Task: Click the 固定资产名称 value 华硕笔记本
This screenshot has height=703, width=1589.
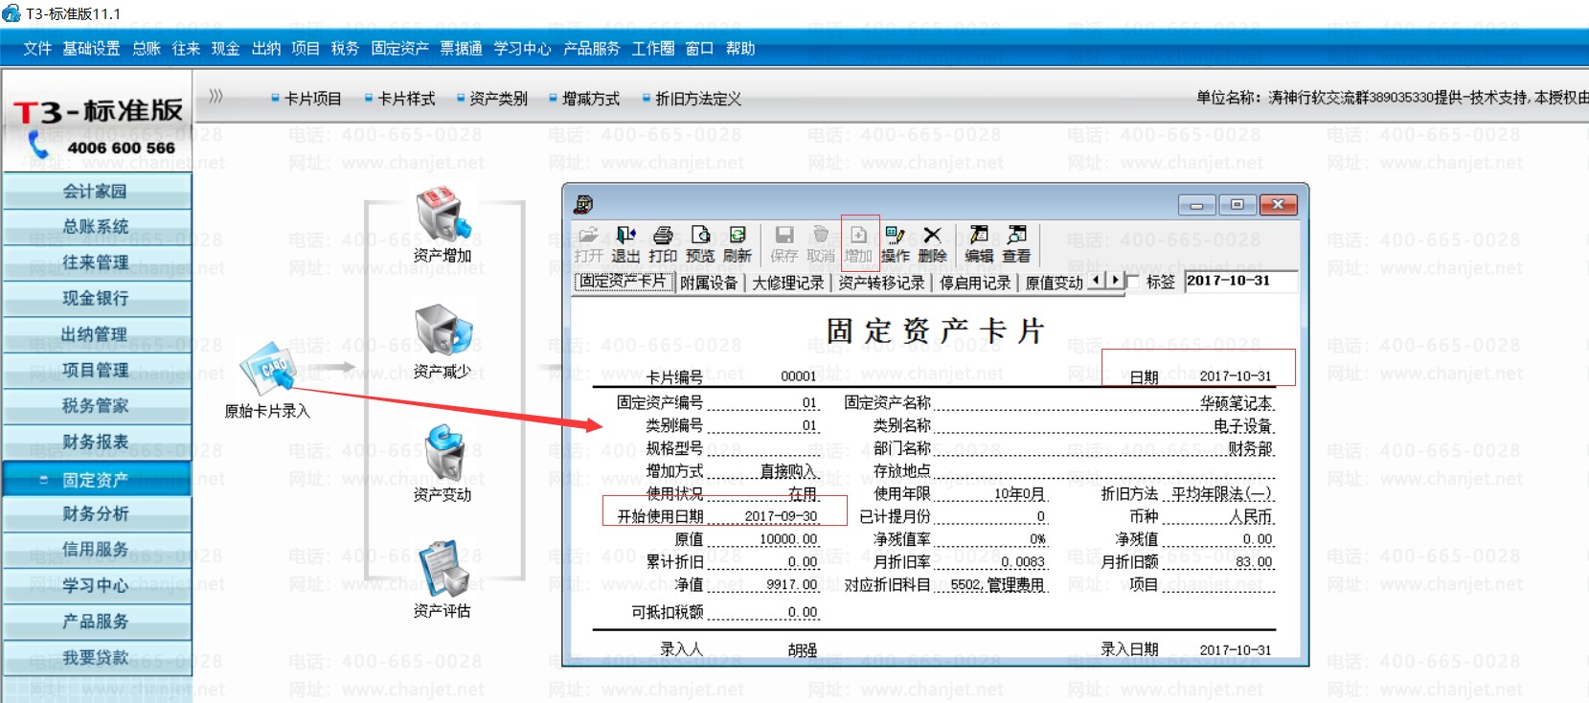Action: pos(1237,403)
